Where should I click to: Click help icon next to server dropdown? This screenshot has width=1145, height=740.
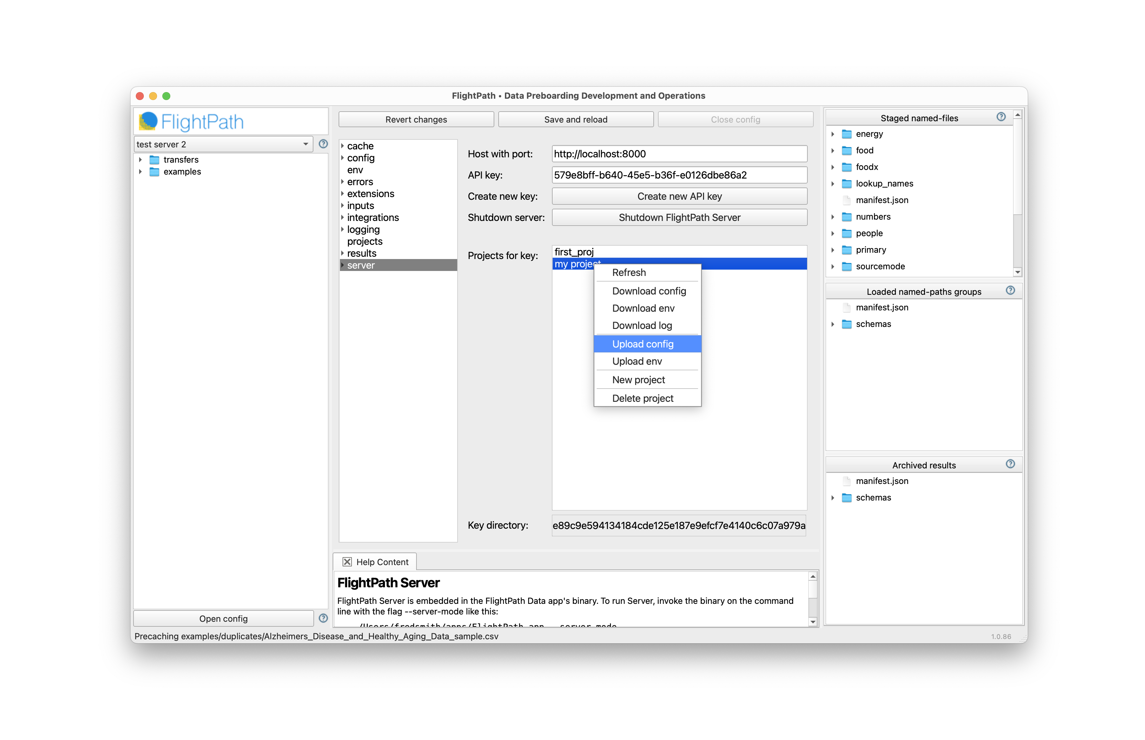tap(323, 144)
